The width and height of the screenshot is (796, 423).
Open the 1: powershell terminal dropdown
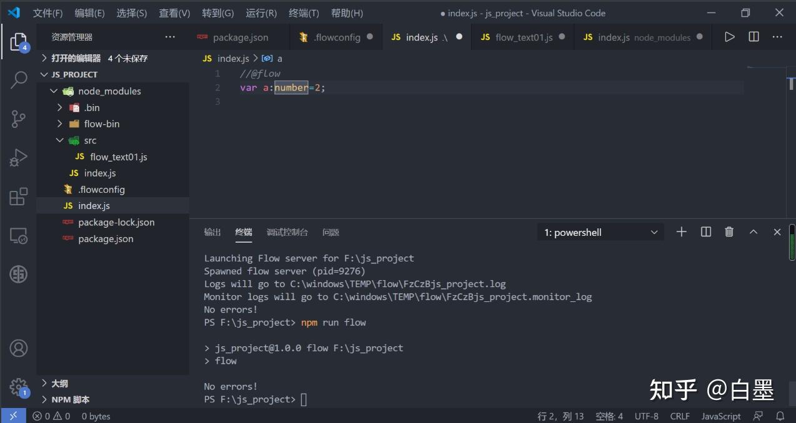[x=600, y=232]
